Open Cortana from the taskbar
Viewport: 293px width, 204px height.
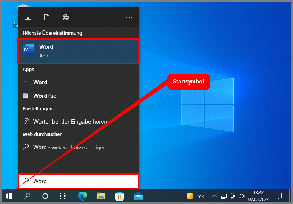[x=45, y=196]
